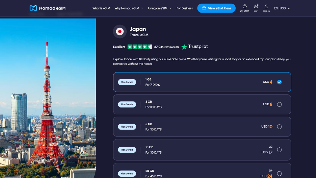The width and height of the screenshot is (316, 178).
Task: Click the robot icon in View eSIM Plans
Action: click(204, 8)
